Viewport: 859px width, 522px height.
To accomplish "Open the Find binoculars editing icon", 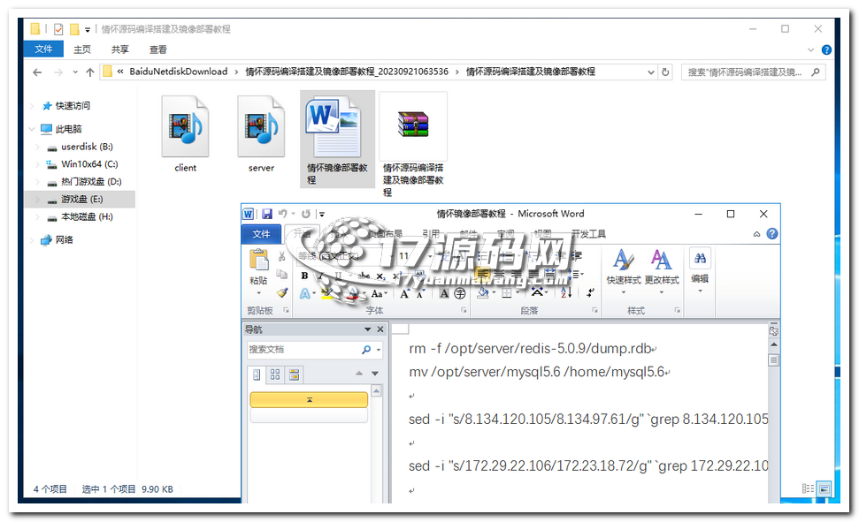I will (x=700, y=258).
